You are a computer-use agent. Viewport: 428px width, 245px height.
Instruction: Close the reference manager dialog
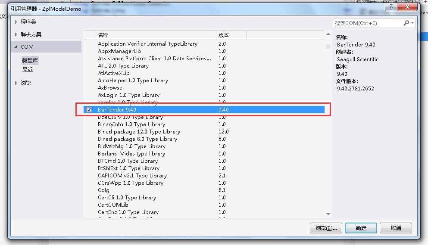407,7
